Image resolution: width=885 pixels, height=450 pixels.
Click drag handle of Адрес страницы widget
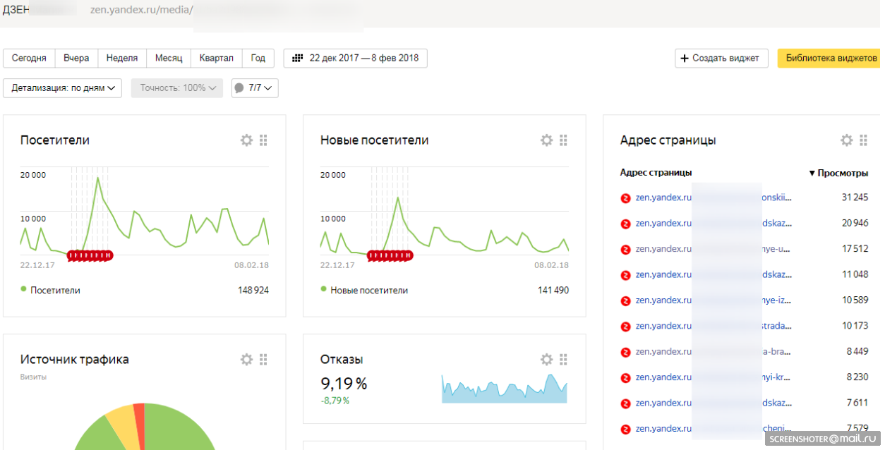[863, 140]
